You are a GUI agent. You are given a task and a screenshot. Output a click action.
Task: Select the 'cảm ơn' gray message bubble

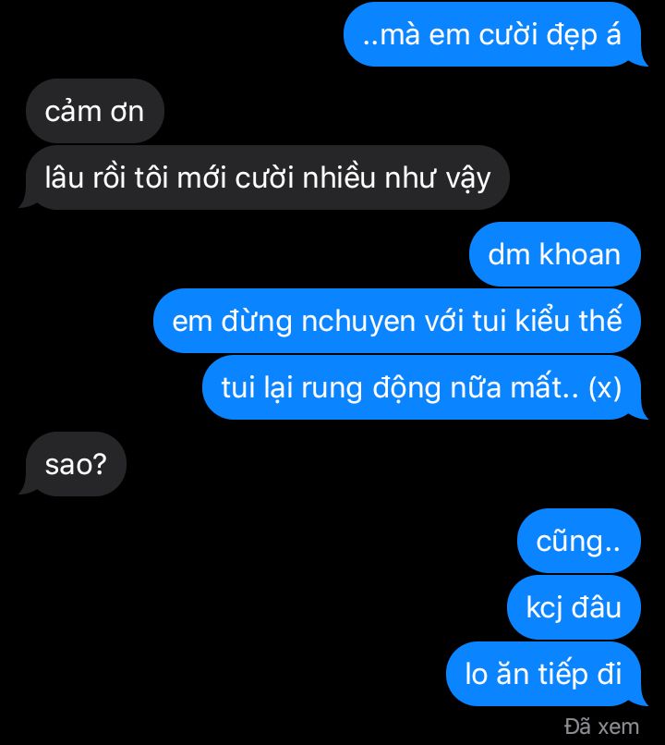95,111
